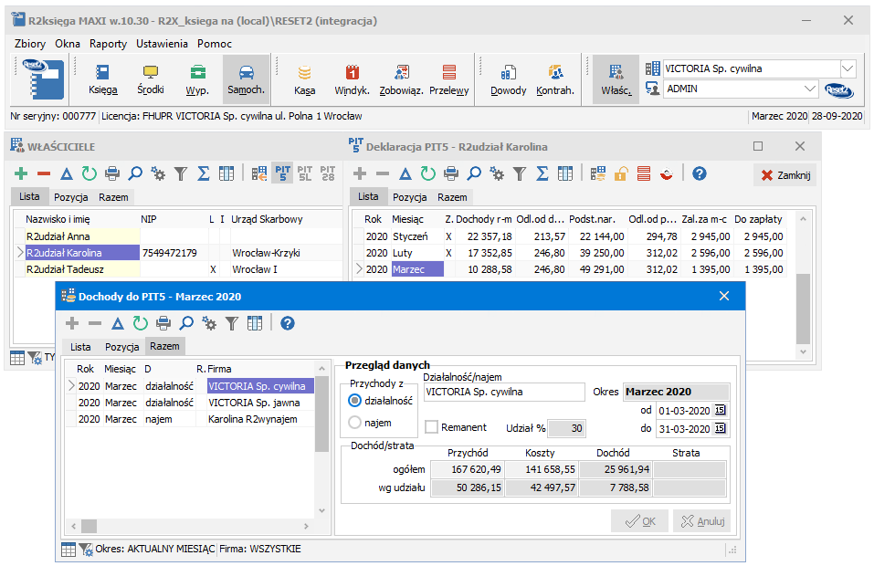Image resolution: width=874 pixels, height=566 pixels.
Task: Delete owner with red minus in WŁAŚCICIELE
Action: pyautogui.click(x=44, y=173)
